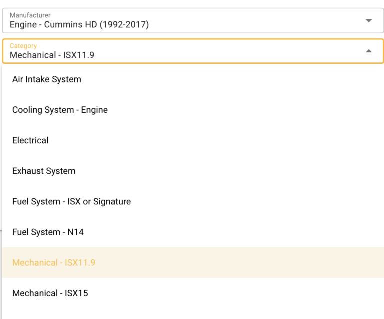Screen dimensions: 384x319
Task: Choose Cooling System - Engine from list
Action: (x=60, y=110)
